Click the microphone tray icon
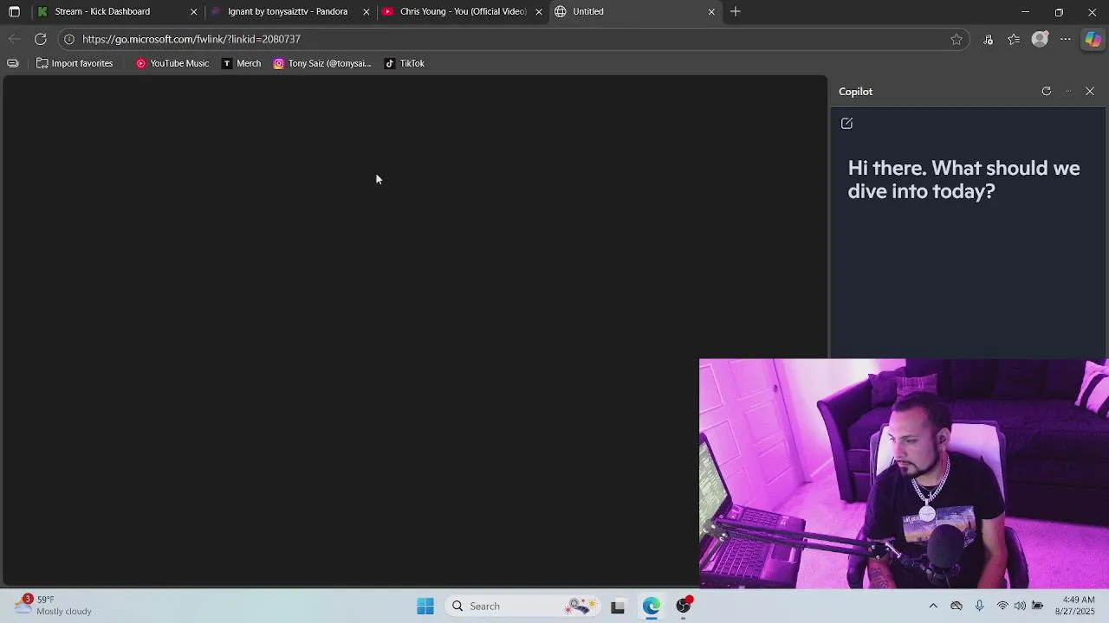1109x623 pixels. coord(980,606)
